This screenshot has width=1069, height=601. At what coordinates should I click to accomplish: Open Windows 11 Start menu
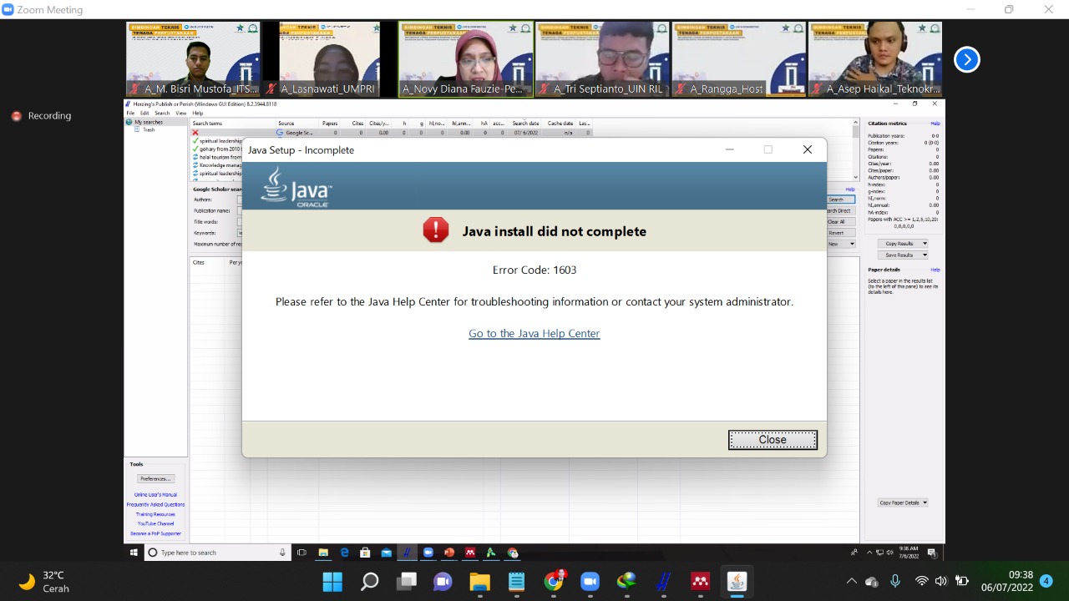pos(332,582)
